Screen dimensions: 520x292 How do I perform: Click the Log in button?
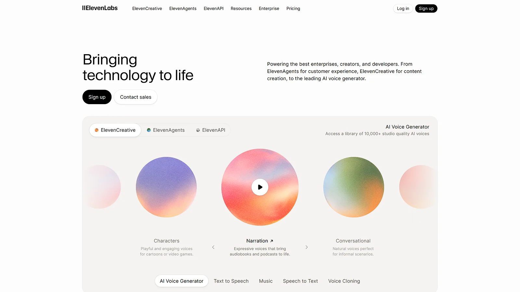click(403, 8)
